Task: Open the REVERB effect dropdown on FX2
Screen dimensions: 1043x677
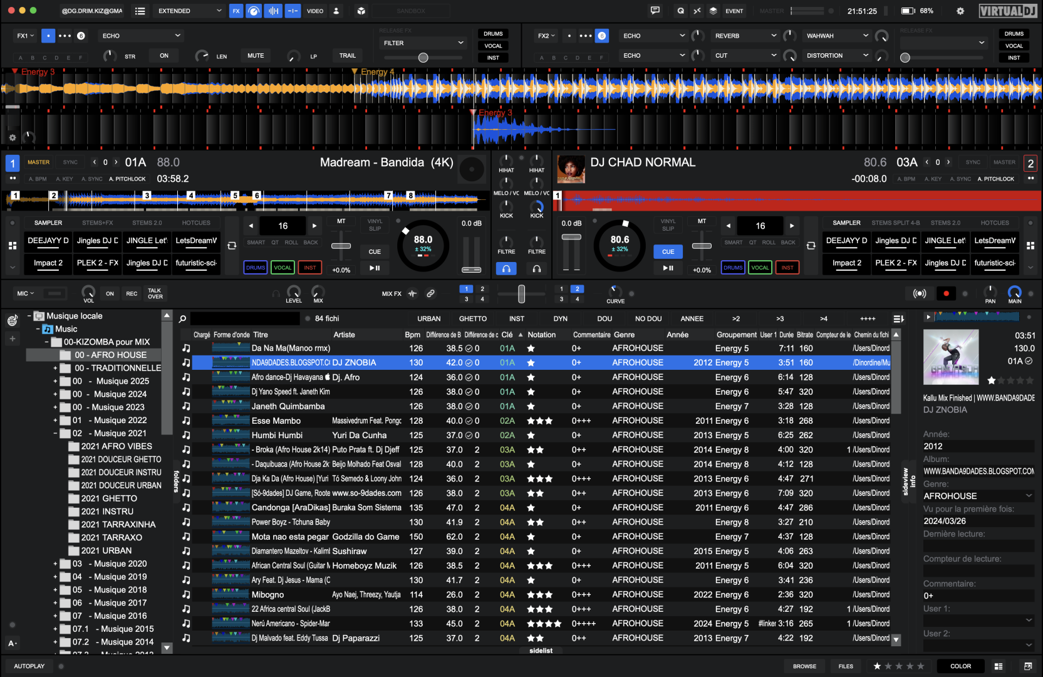Action: [745, 36]
